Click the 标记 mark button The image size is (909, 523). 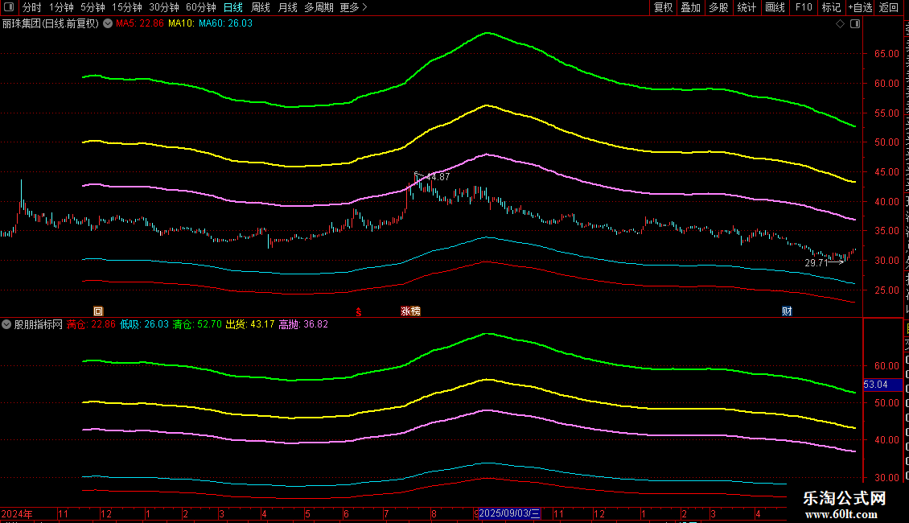pyautogui.click(x=831, y=7)
